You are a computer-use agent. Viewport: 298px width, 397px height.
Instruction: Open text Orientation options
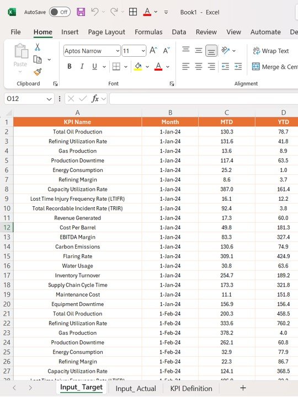226,50
